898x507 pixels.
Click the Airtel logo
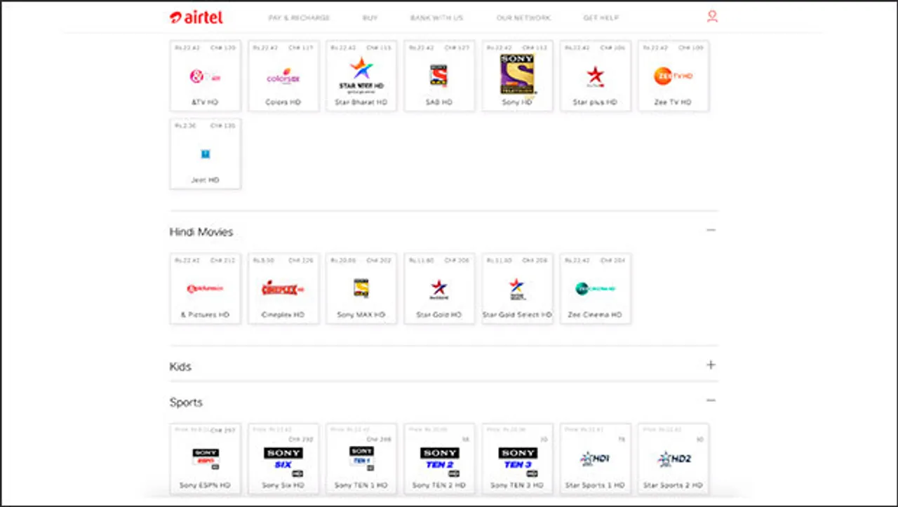[x=196, y=17]
